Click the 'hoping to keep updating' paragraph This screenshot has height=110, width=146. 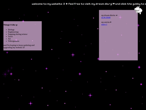pos(19,46)
